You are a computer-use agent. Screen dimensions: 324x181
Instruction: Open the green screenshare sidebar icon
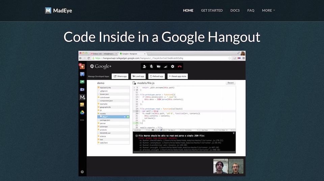tap(82, 82)
